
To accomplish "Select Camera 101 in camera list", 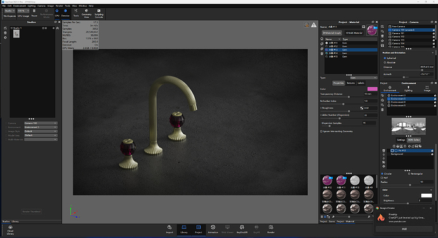I will click(411, 33).
